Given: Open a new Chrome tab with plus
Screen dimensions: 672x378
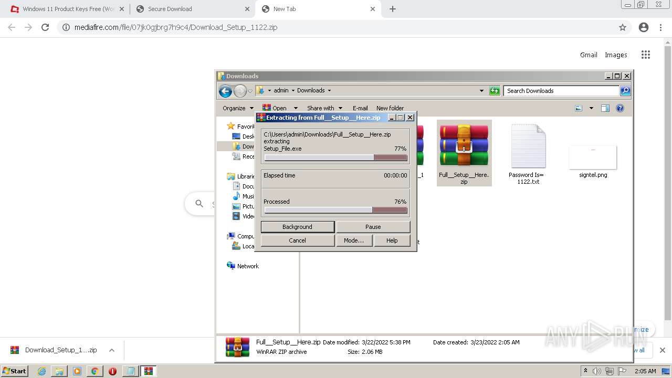Looking at the screenshot, I should [392, 9].
